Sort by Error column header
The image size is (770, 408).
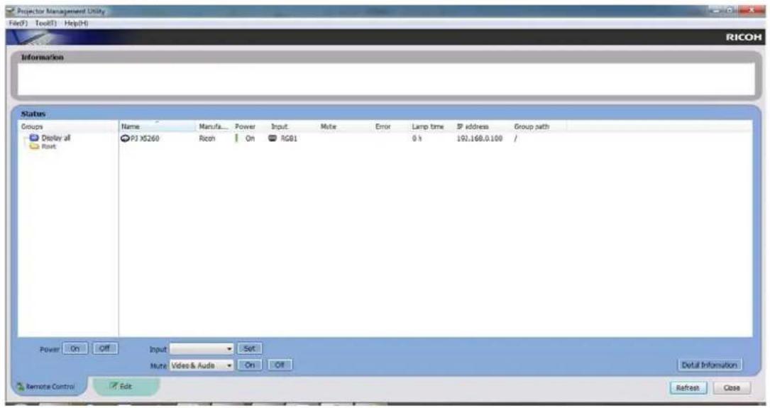(391, 127)
